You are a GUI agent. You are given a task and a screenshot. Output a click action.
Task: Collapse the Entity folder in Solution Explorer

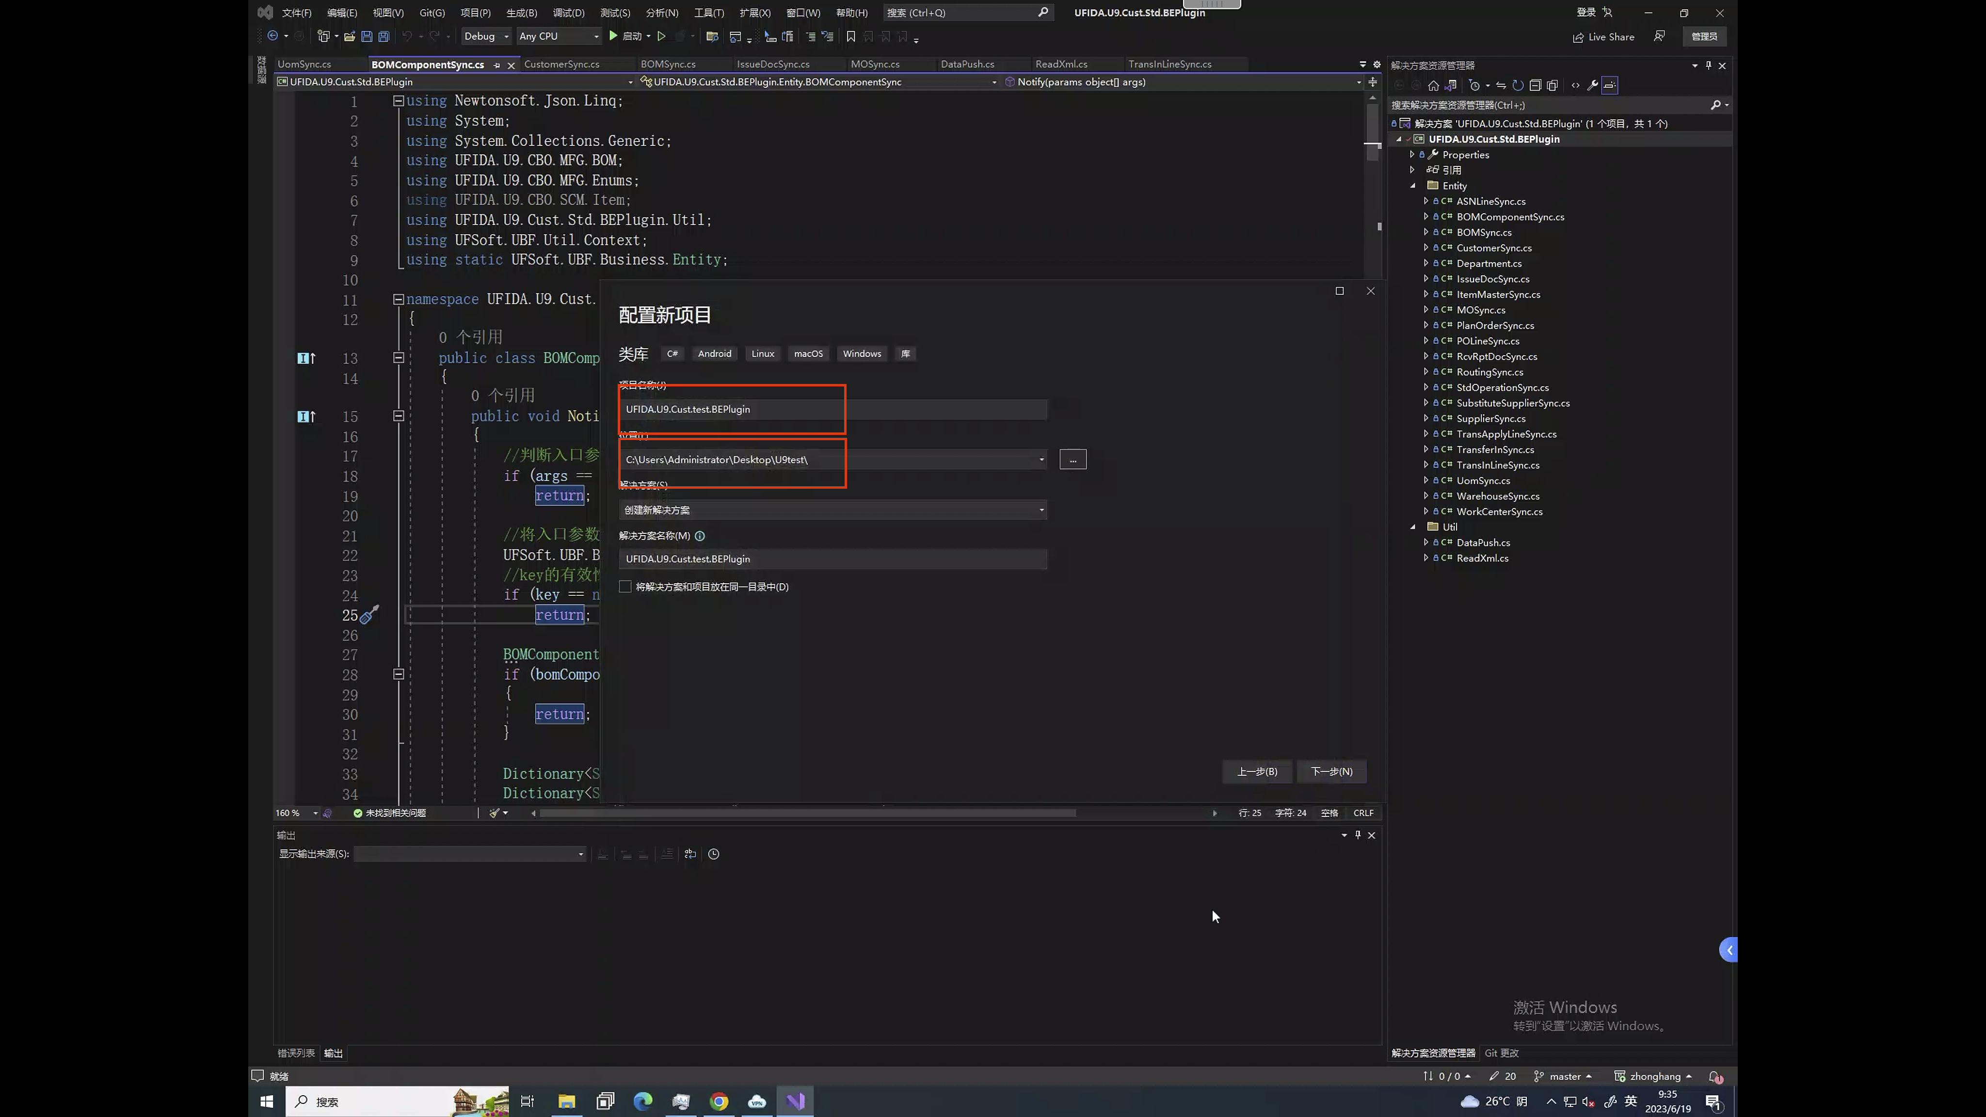(1413, 186)
